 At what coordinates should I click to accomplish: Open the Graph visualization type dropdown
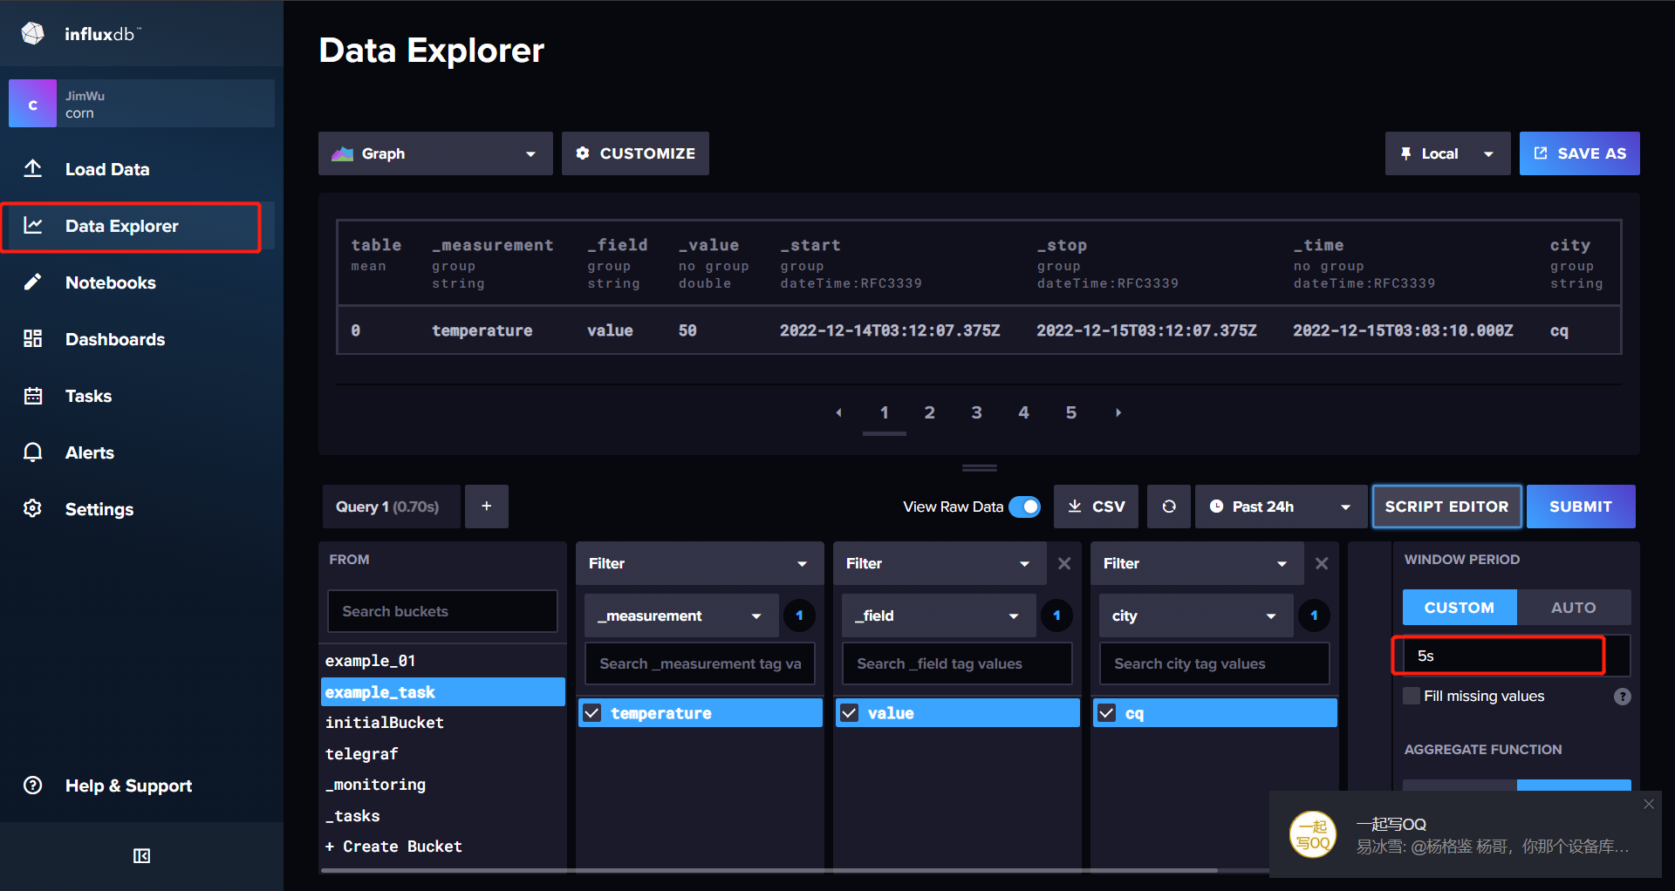coord(435,153)
